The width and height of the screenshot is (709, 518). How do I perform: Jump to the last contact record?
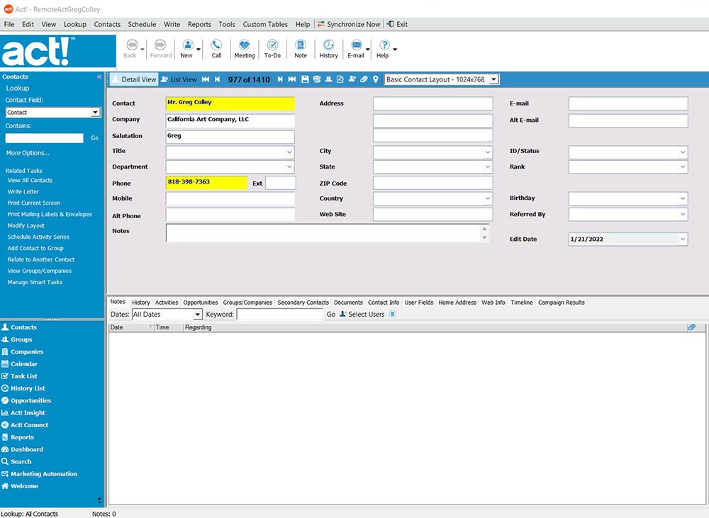click(x=292, y=79)
